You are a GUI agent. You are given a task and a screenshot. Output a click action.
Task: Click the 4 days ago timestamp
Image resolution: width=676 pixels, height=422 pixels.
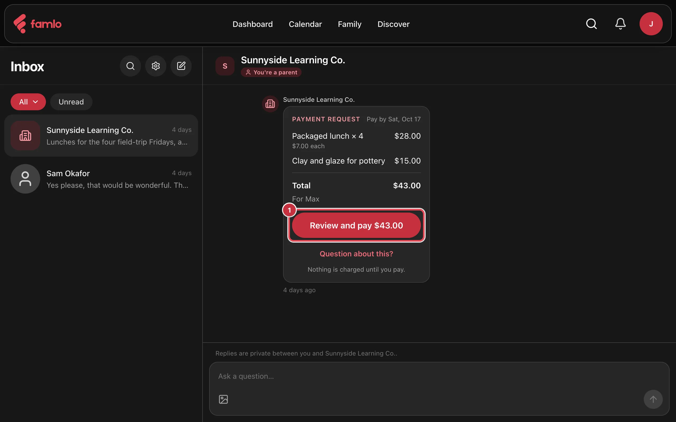coord(299,290)
